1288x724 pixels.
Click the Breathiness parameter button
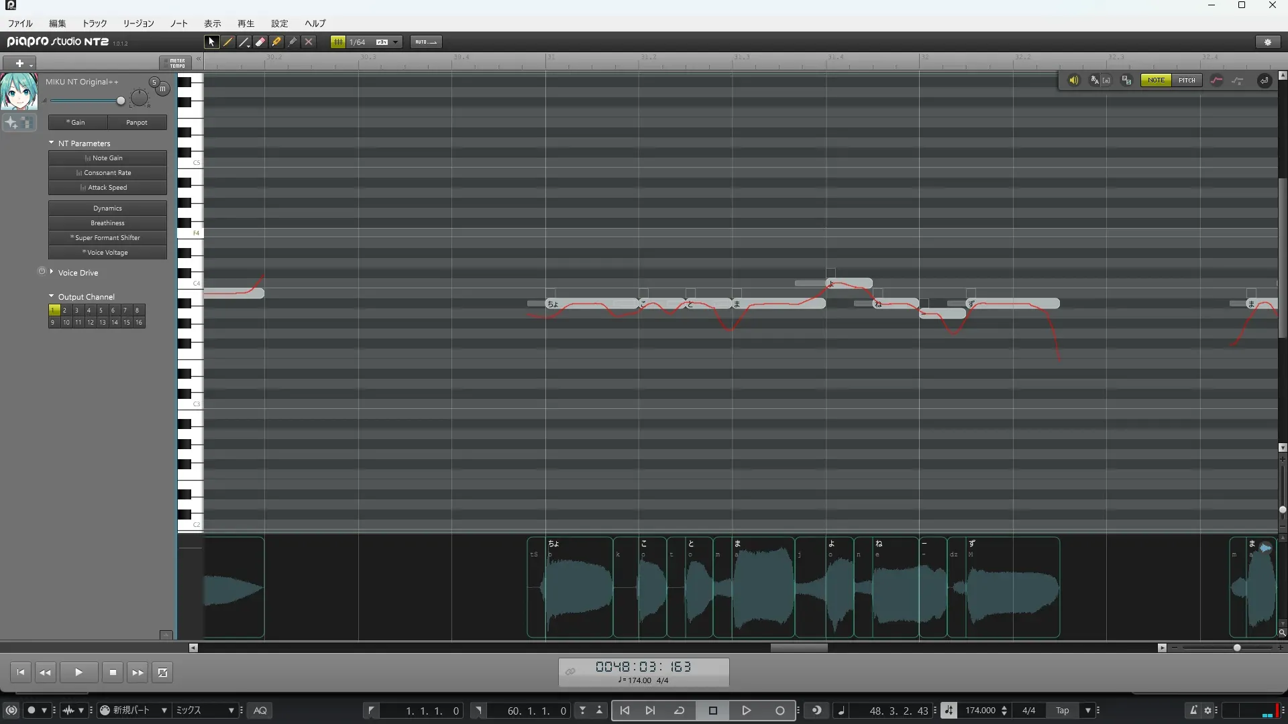click(107, 223)
